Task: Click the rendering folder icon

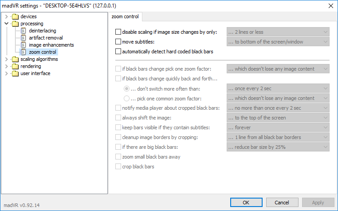Action: (x=15, y=67)
